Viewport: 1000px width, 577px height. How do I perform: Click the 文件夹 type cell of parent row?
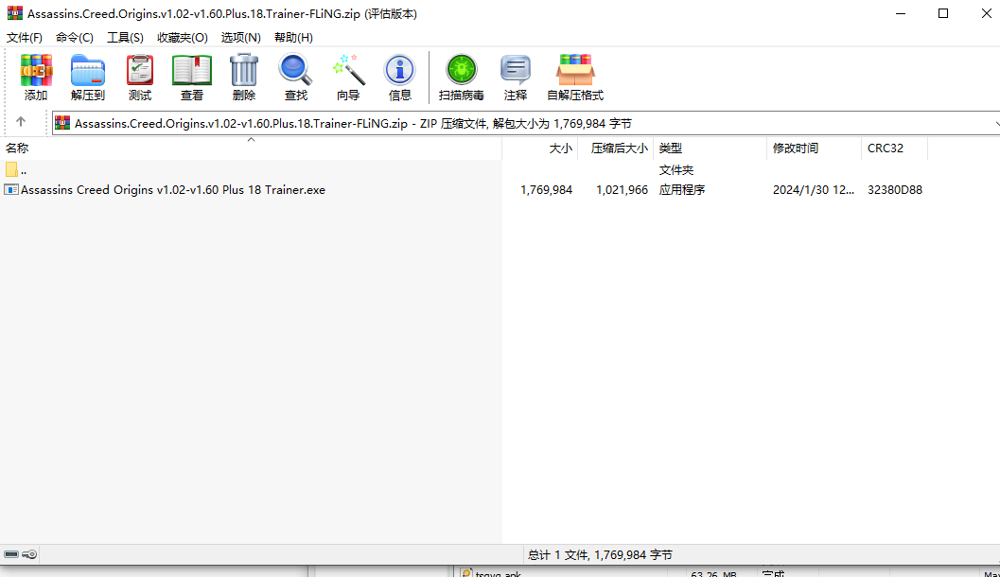676,169
